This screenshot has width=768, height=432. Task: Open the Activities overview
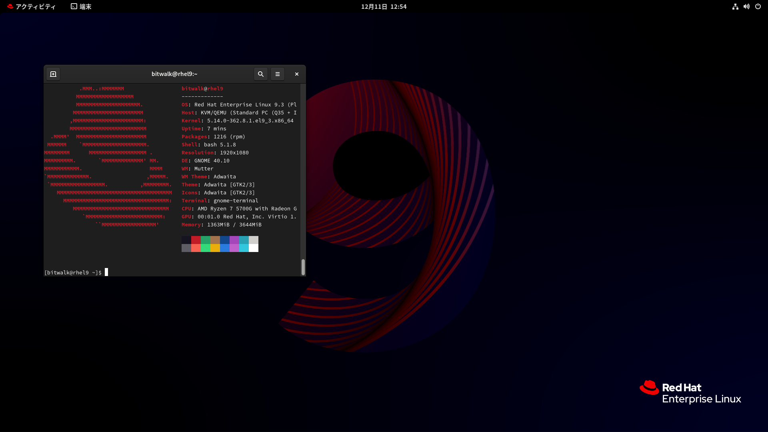point(35,6)
